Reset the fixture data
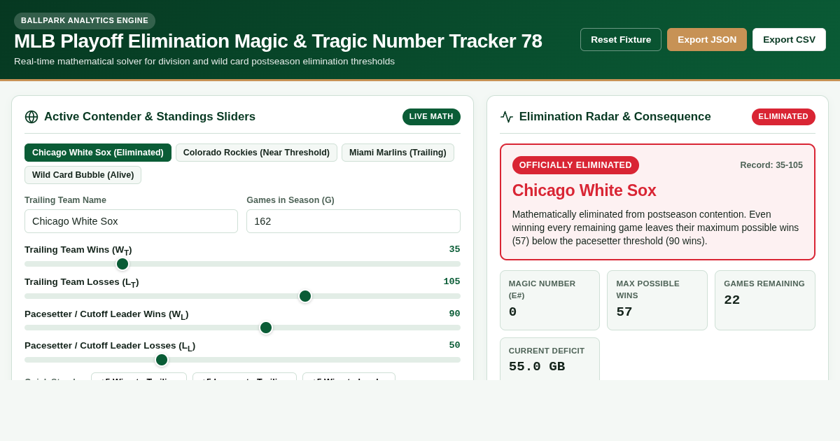Viewport: 840px width, 441px height. [x=621, y=39]
